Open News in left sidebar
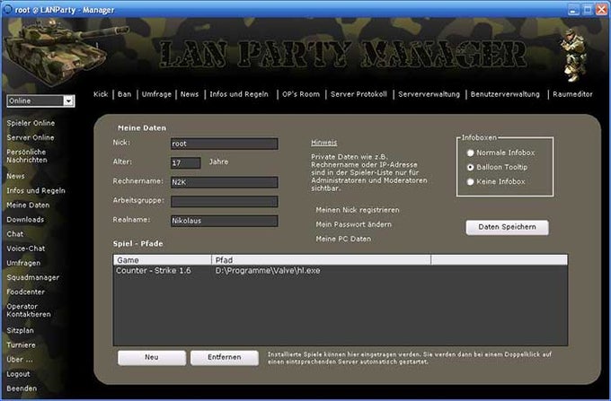 [15, 176]
